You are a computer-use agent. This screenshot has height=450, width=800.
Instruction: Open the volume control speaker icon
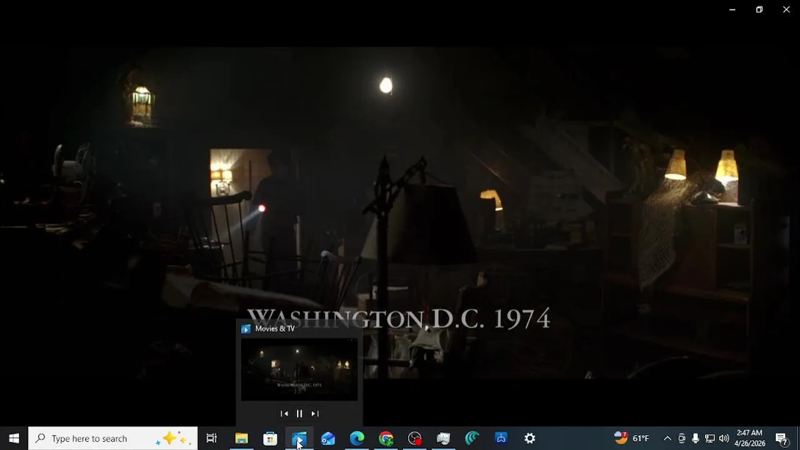(724, 438)
